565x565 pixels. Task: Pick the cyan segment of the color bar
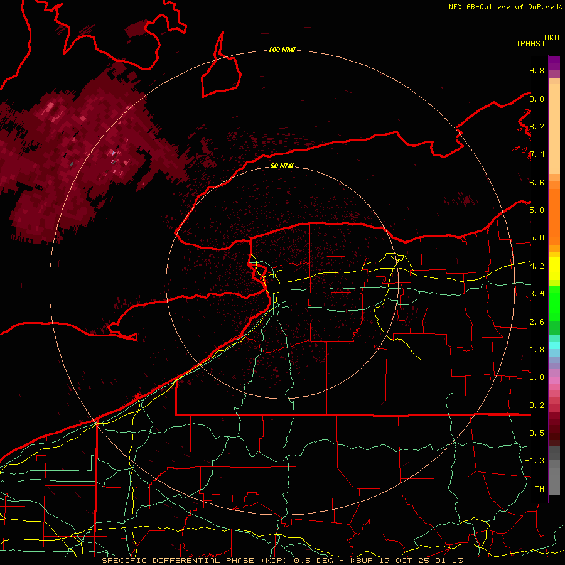pos(554,345)
